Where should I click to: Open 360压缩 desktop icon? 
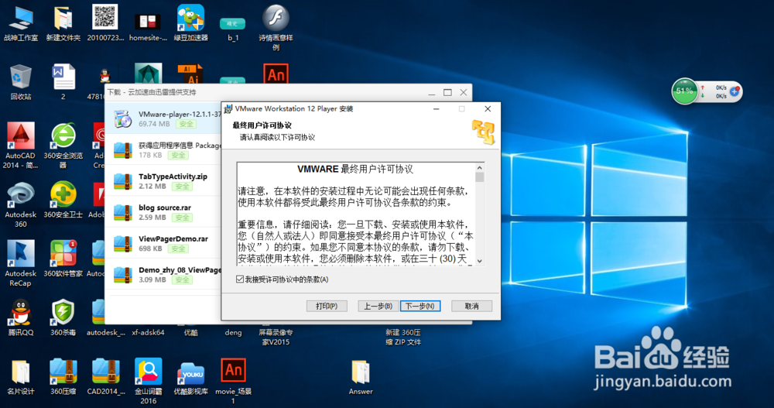point(63,377)
